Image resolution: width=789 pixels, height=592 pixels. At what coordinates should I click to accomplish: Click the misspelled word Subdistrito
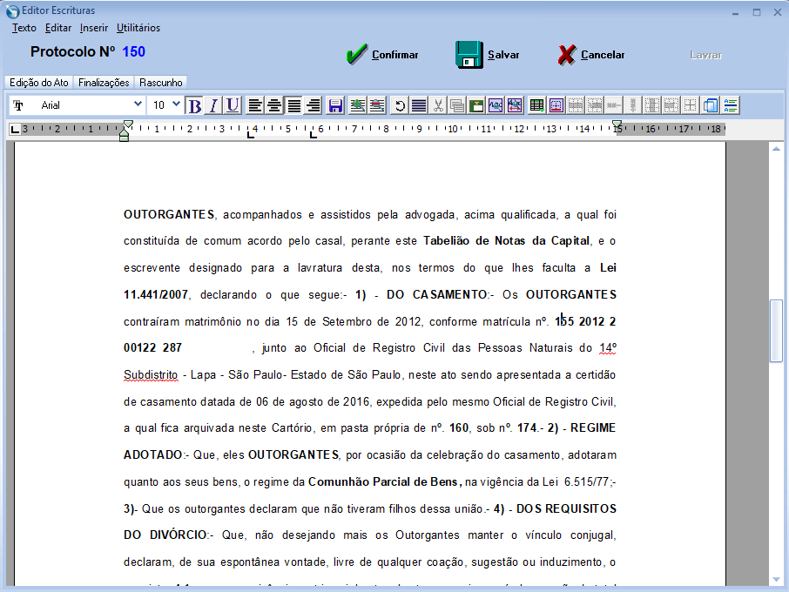pyautogui.click(x=151, y=375)
